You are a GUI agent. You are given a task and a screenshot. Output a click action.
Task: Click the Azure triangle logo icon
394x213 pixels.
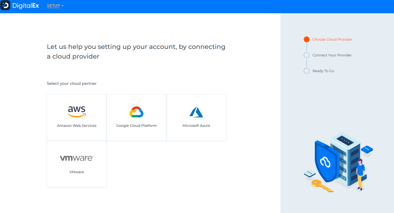click(196, 112)
